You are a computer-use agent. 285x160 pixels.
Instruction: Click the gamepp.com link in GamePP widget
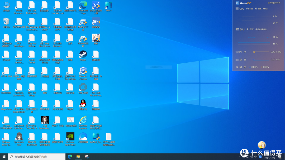pos(274,3)
